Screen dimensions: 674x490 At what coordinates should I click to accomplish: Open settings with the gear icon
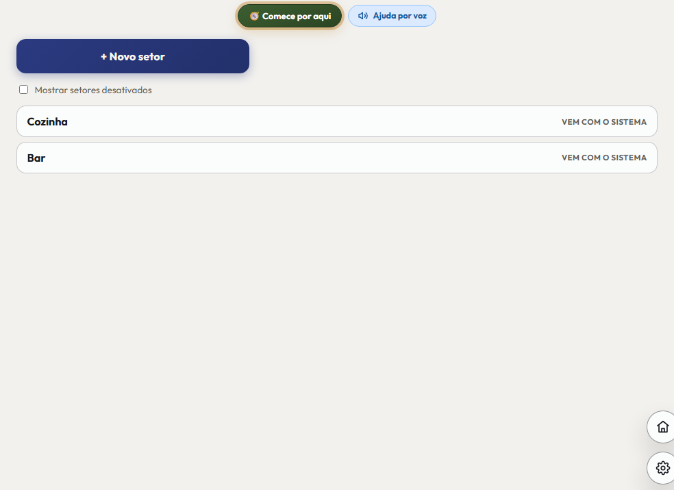tap(663, 467)
